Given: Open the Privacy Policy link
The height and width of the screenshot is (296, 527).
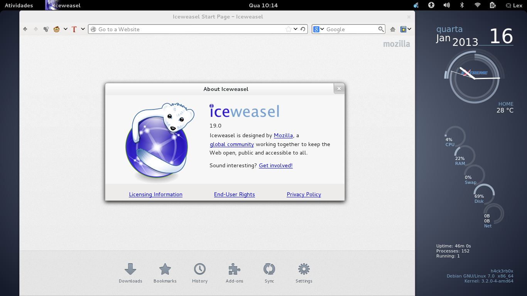Looking at the screenshot, I should tap(304, 194).
